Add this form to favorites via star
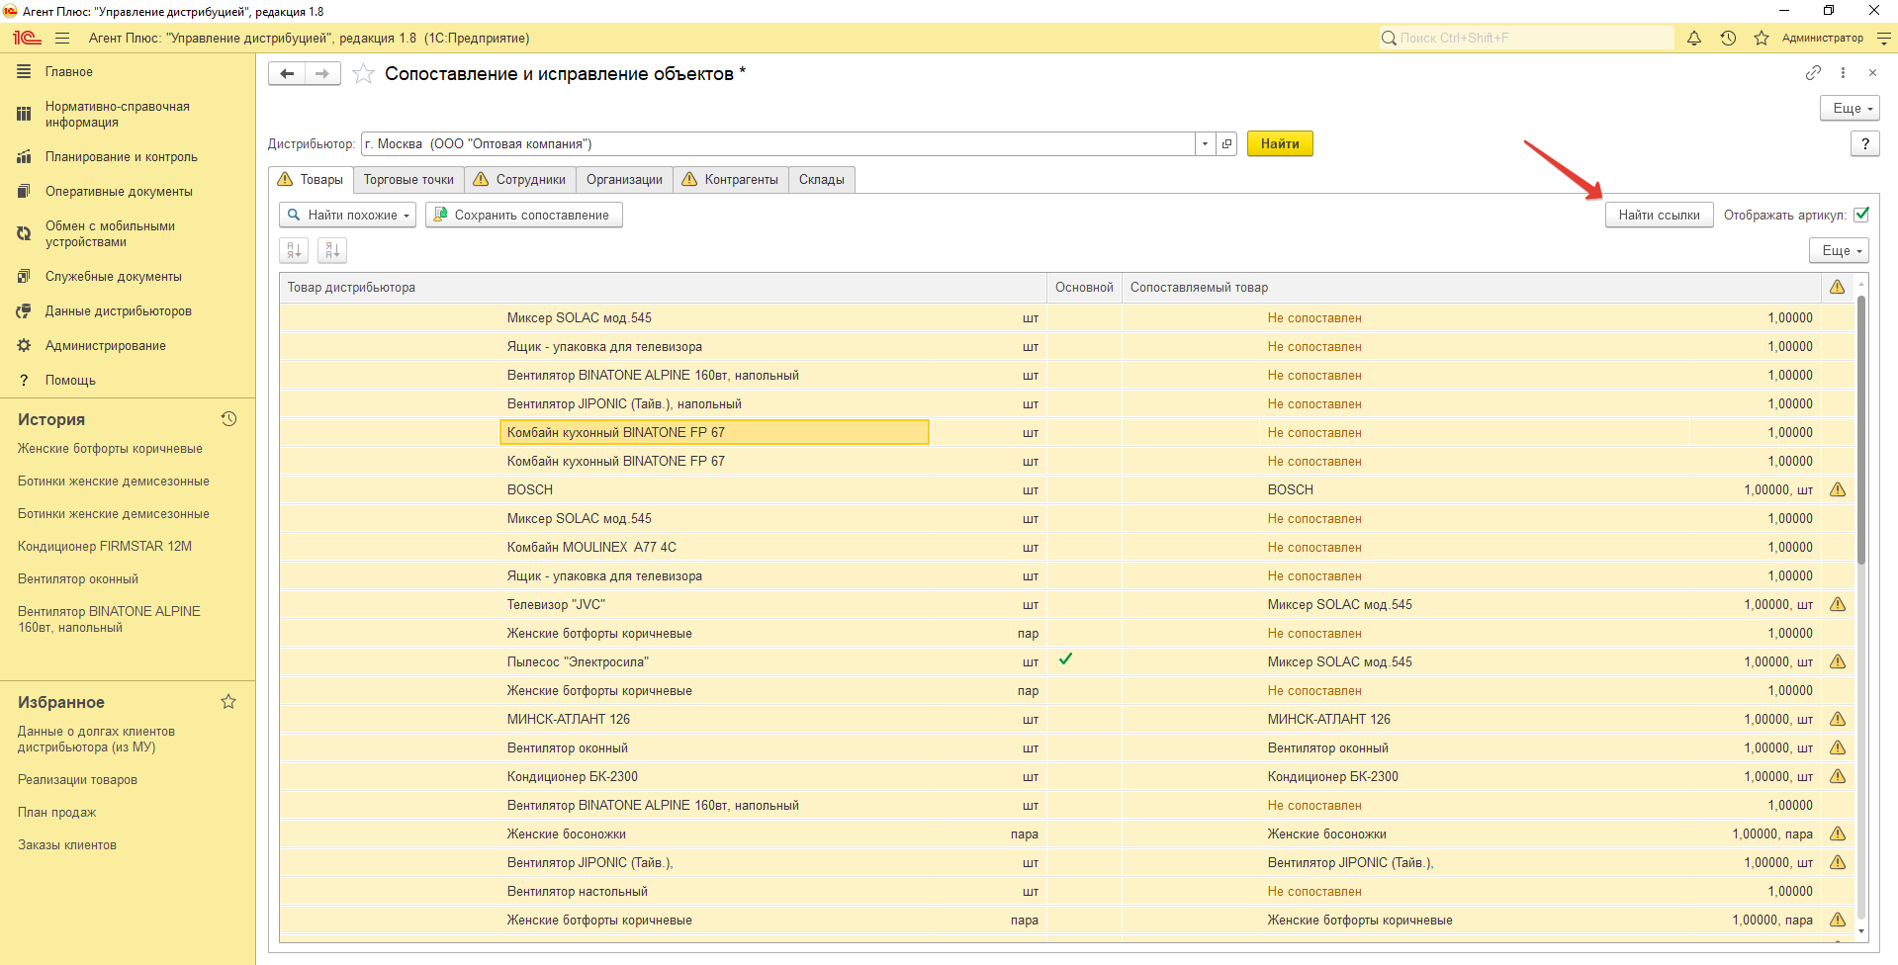The height and width of the screenshot is (965, 1898). point(363,74)
